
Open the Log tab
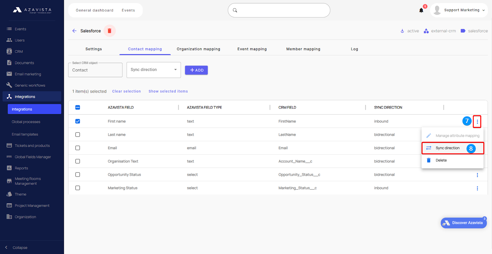tap(355, 49)
